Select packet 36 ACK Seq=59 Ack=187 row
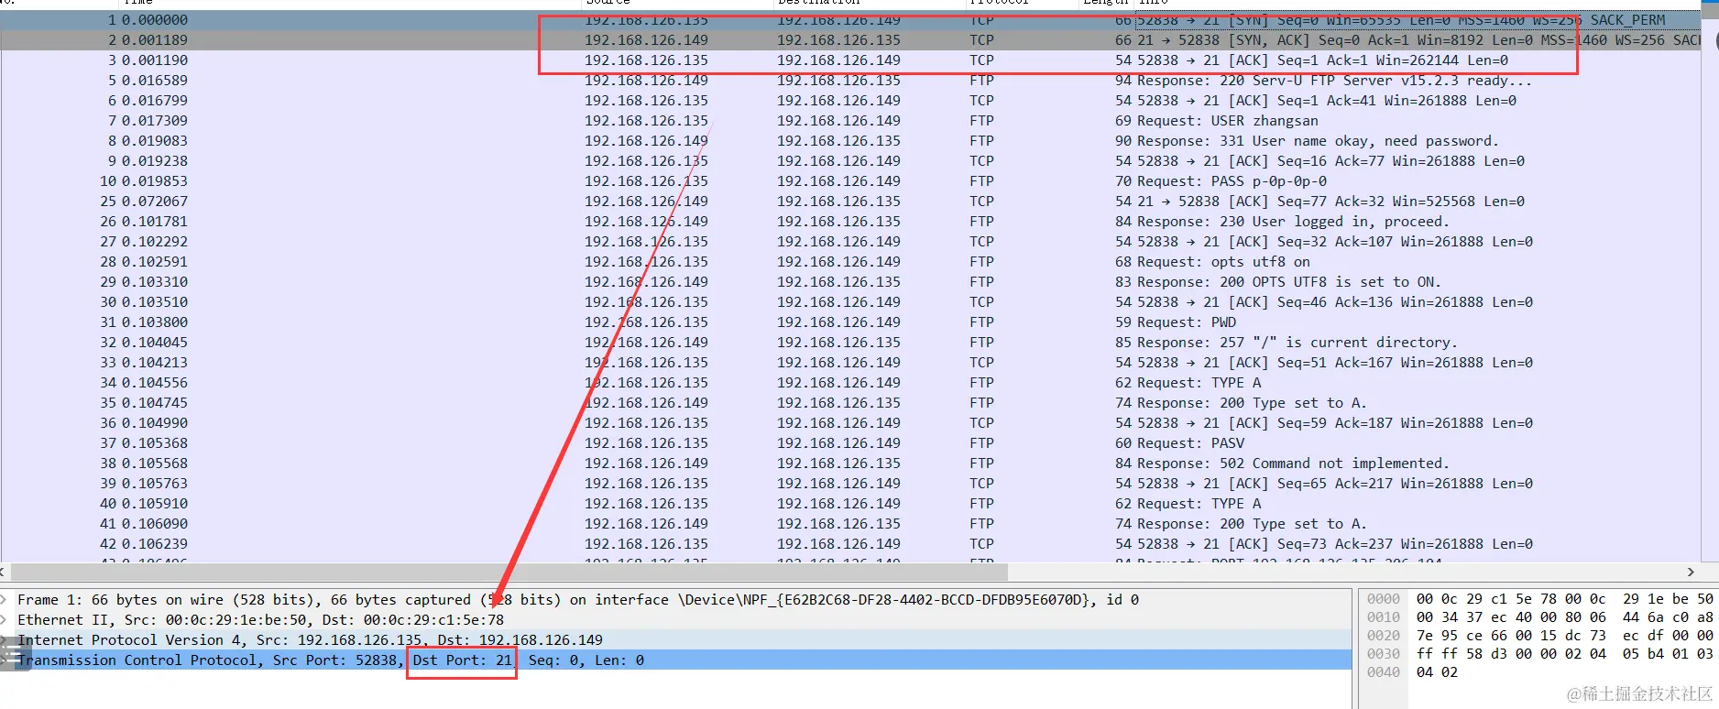The image size is (1719, 709). (x=852, y=423)
